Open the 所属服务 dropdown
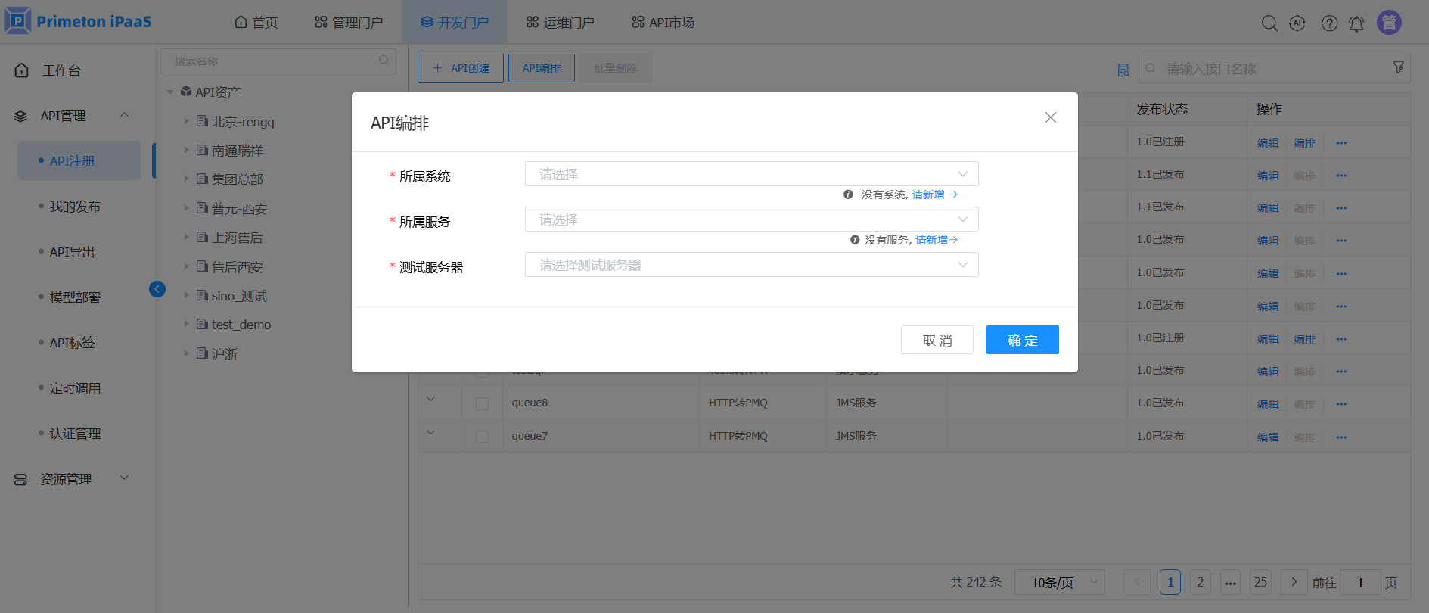This screenshot has height=613, width=1429. tap(751, 219)
